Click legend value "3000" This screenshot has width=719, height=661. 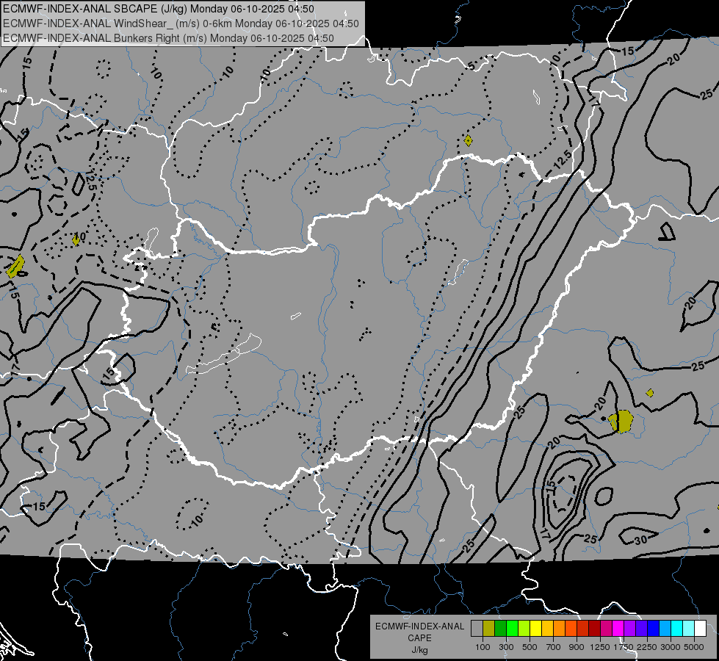tap(671, 647)
